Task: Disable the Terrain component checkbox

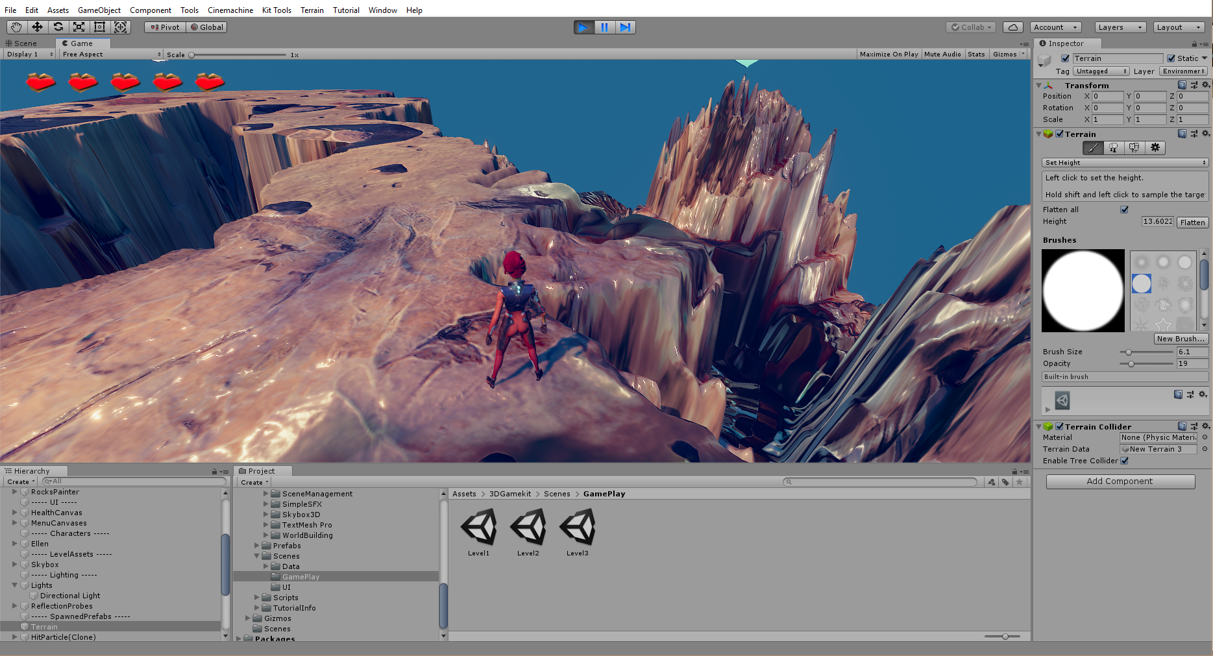Action: point(1060,134)
